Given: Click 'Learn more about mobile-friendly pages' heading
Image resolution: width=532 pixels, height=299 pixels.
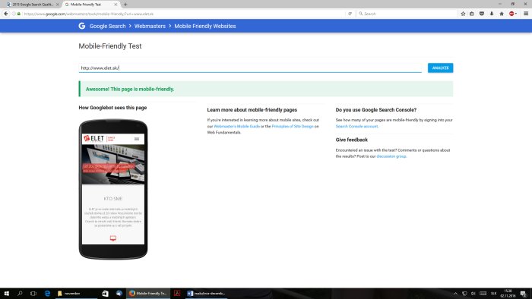Looking at the screenshot, I should click(252, 110).
